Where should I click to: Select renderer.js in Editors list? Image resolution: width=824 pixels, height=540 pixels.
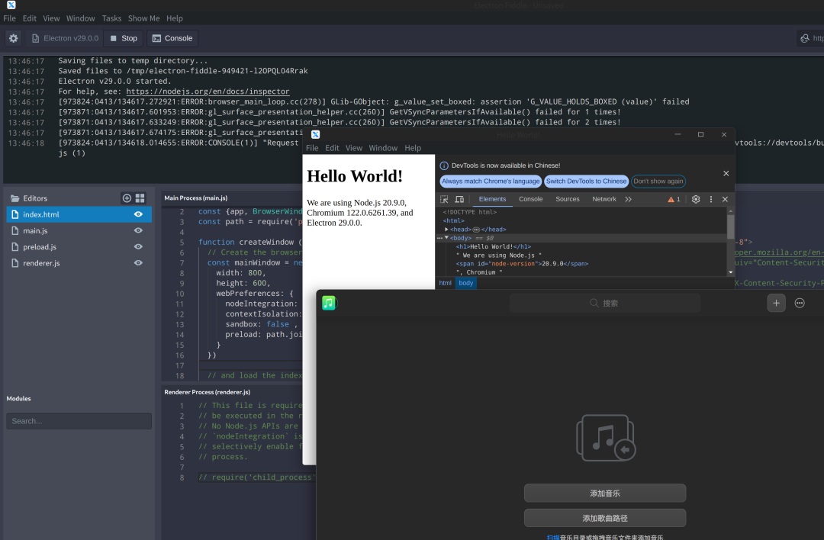[79, 263]
